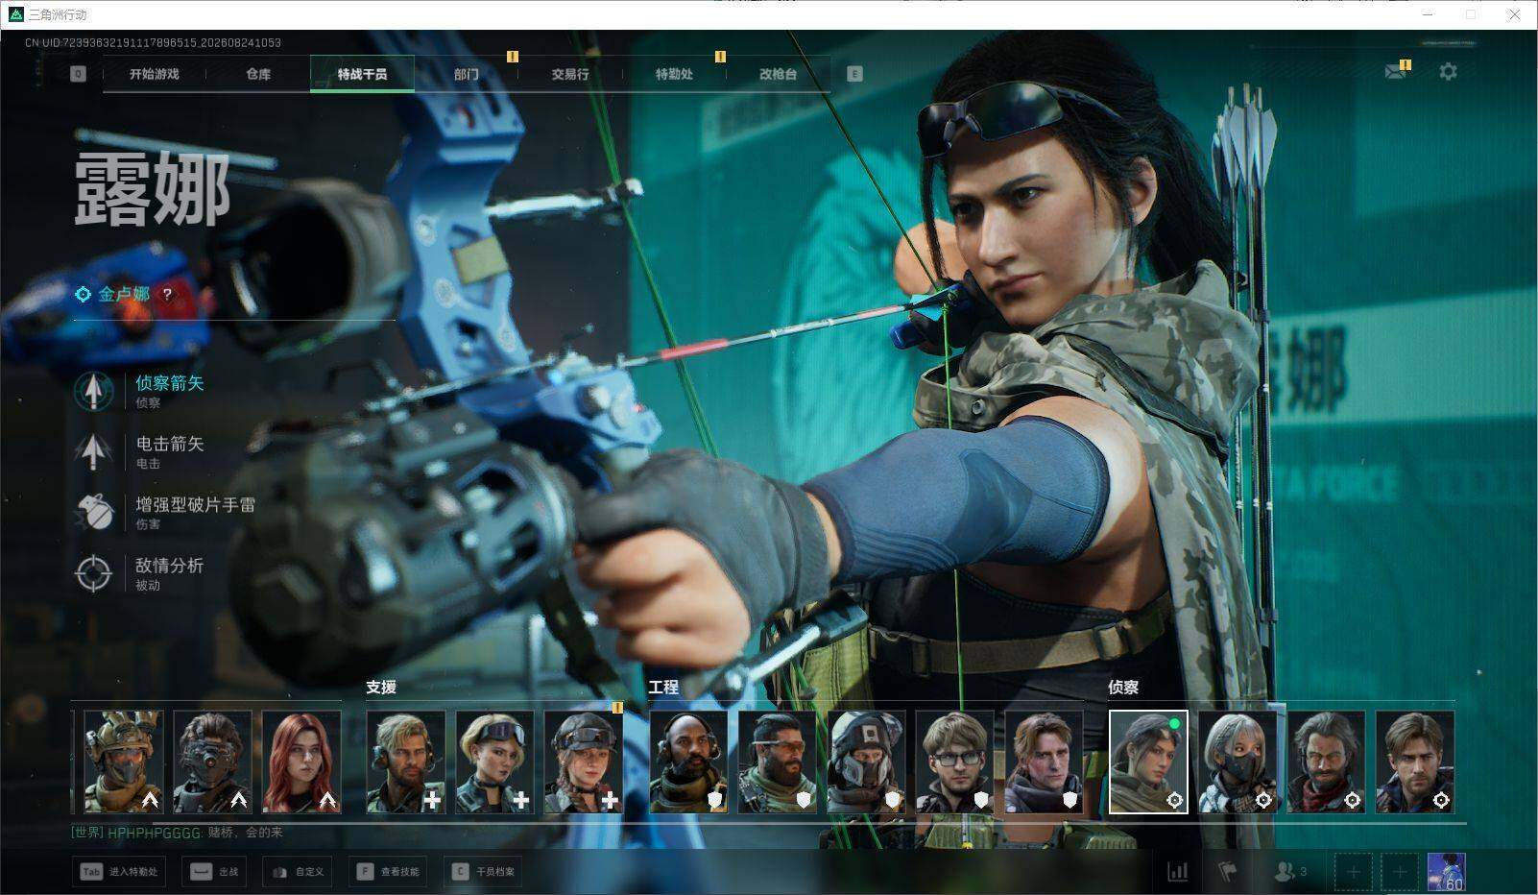The image size is (1538, 895).
Task: Select the 电击箭矢 shock arrow skill
Action: (140, 451)
